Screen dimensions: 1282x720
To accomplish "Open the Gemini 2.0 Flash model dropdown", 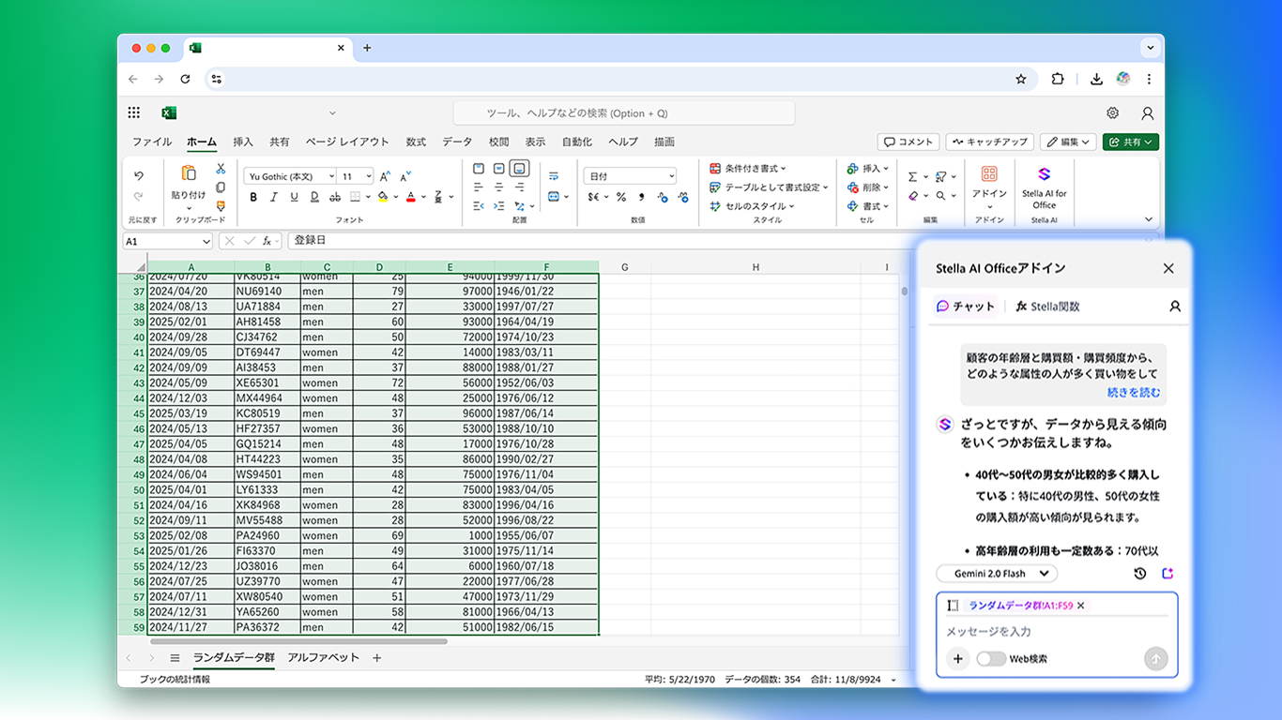I will [996, 573].
